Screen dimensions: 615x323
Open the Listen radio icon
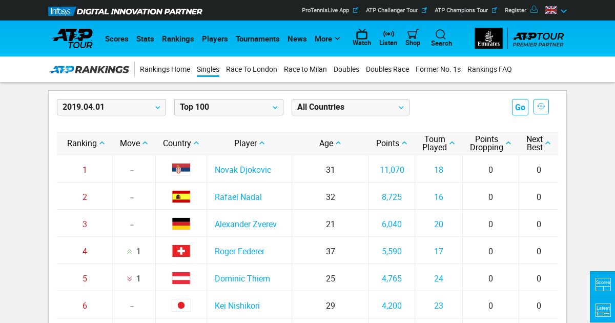(388, 34)
